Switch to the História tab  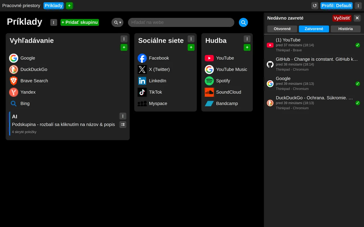(346, 29)
